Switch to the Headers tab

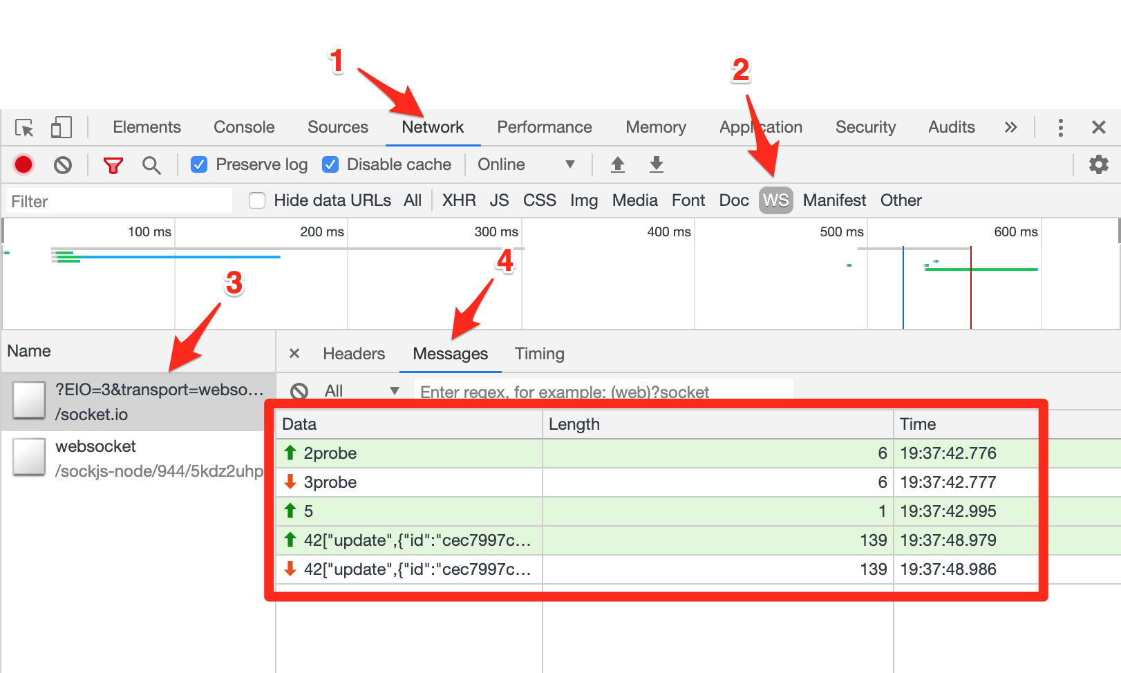click(x=353, y=353)
